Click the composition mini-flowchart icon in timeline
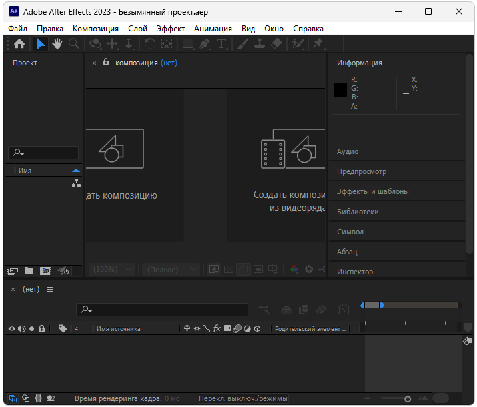477x407 pixels. coord(264,310)
